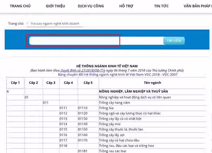
Task: Open the HỖ TRỢ menu item
Action: 126,6
